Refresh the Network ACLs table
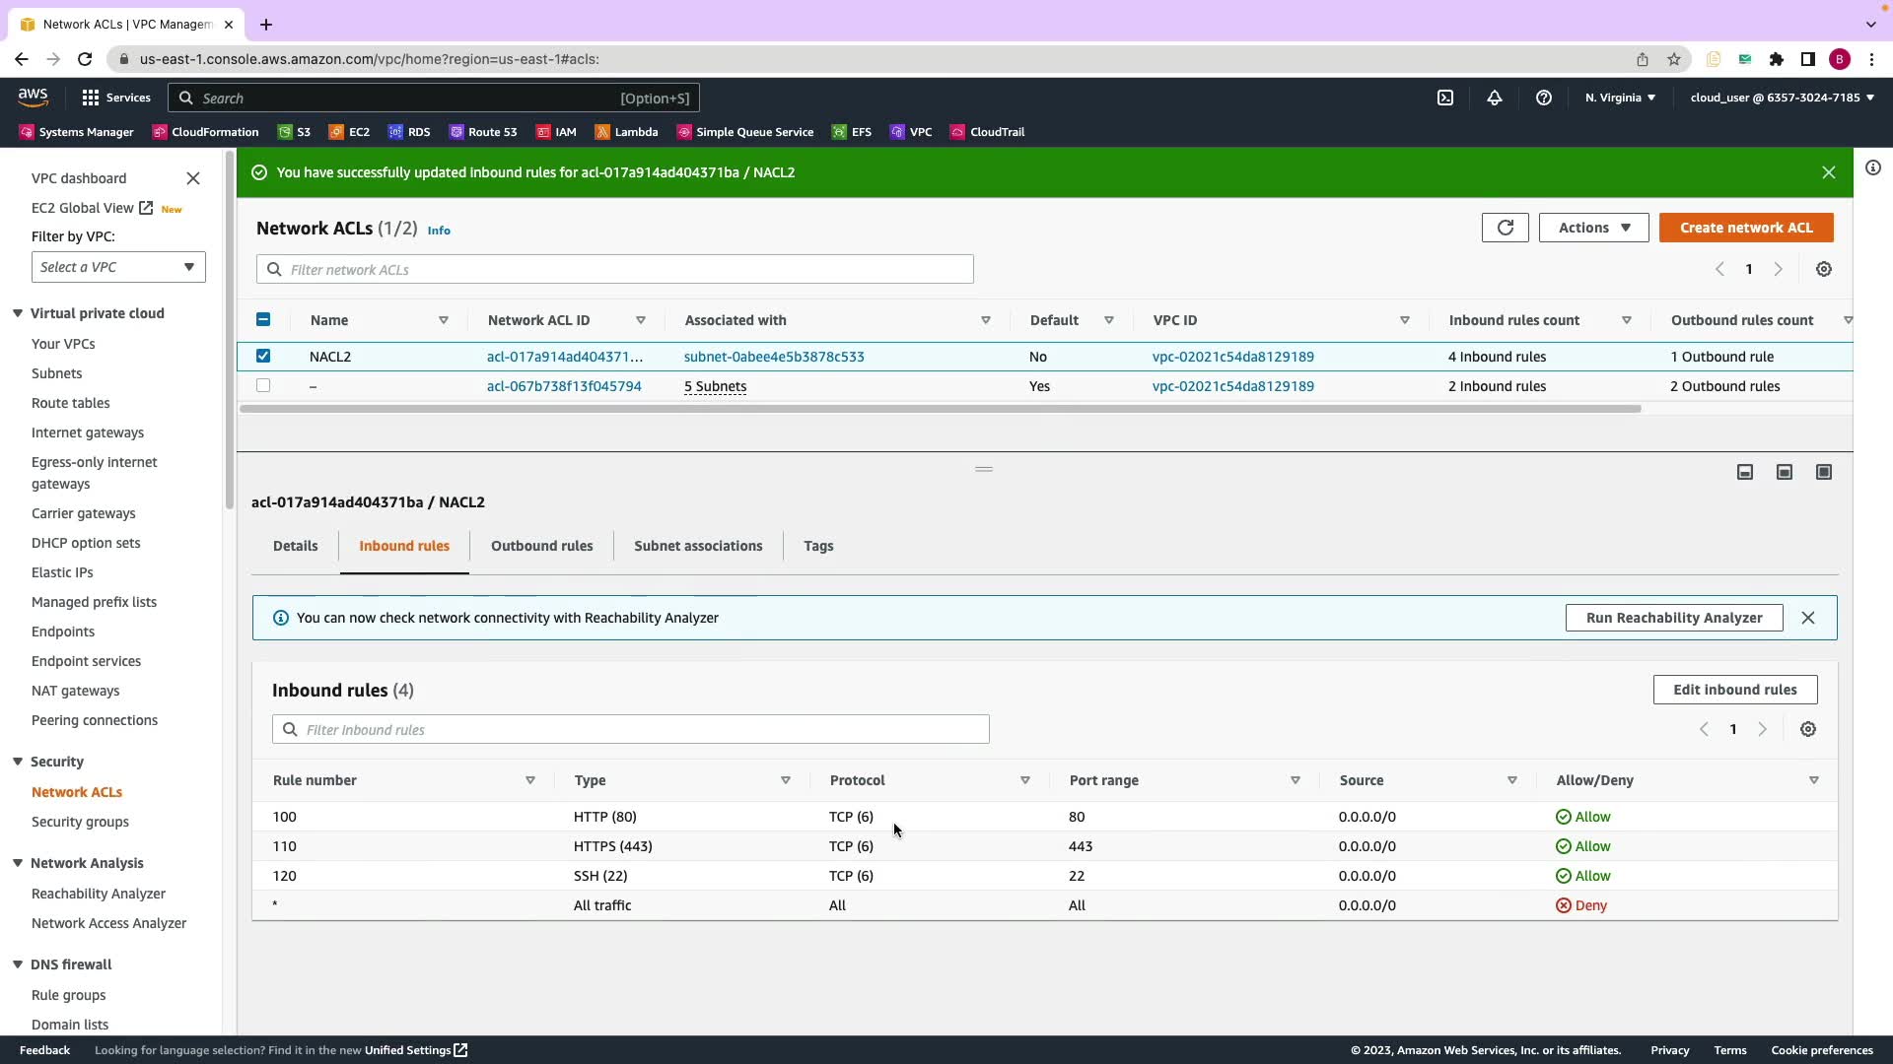Viewport: 1893px width, 1064px height. [x=1505, y=228]
